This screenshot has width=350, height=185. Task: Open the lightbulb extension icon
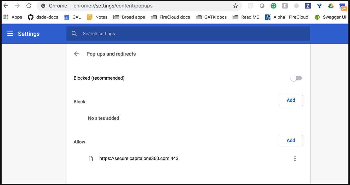pos(250,6)
